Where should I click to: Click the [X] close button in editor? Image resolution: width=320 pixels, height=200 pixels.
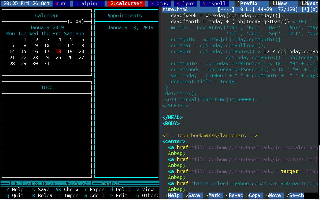pyautogui.click(x=314, y=9)
